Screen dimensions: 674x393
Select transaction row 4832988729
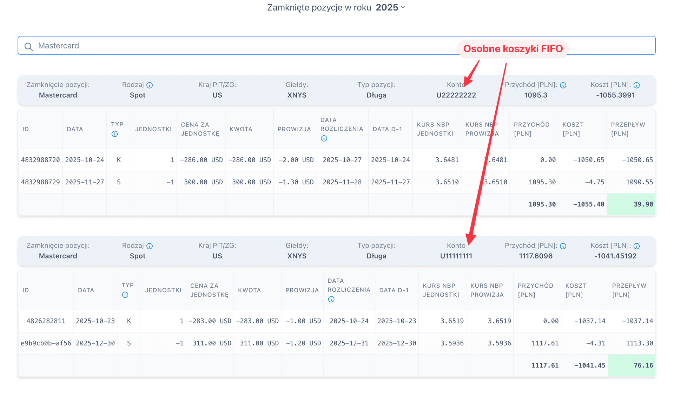pyautogui.click(x=40, y=182)
